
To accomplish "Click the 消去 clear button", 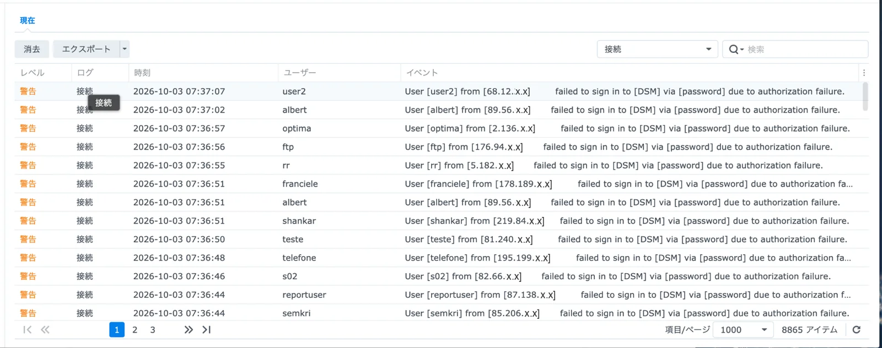I will pos(32,49).
